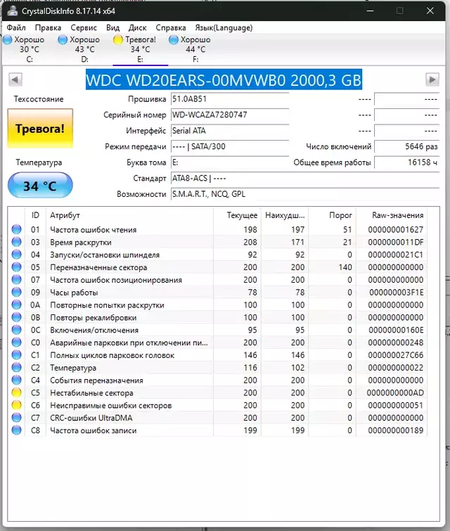The width and height of the screenshot is (450, 531).
Task: Open the Файл menu
Action: (16, 27)
